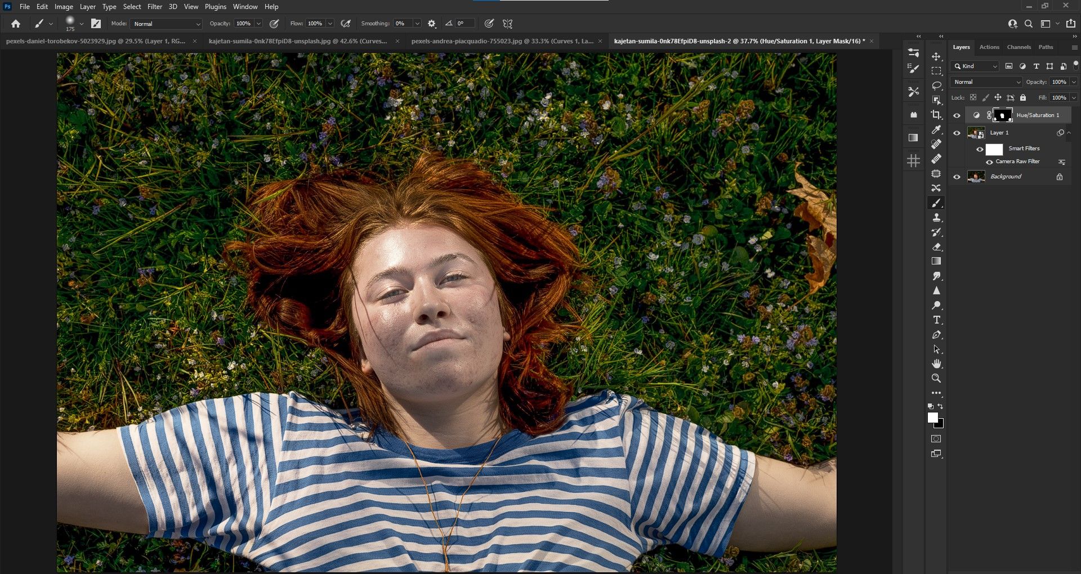This screenshot has width=1081, height=574.
Task: Expand the Kind filter dropdown
Action: [975, 66]
